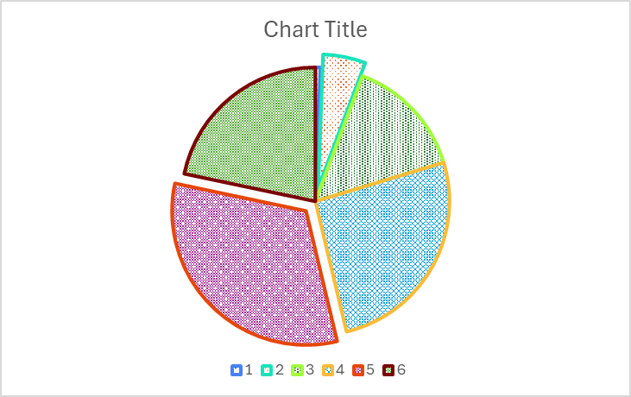Screen dimensions: 631x397
Task: Click legend entry text "3"
Action: point(310,370)
